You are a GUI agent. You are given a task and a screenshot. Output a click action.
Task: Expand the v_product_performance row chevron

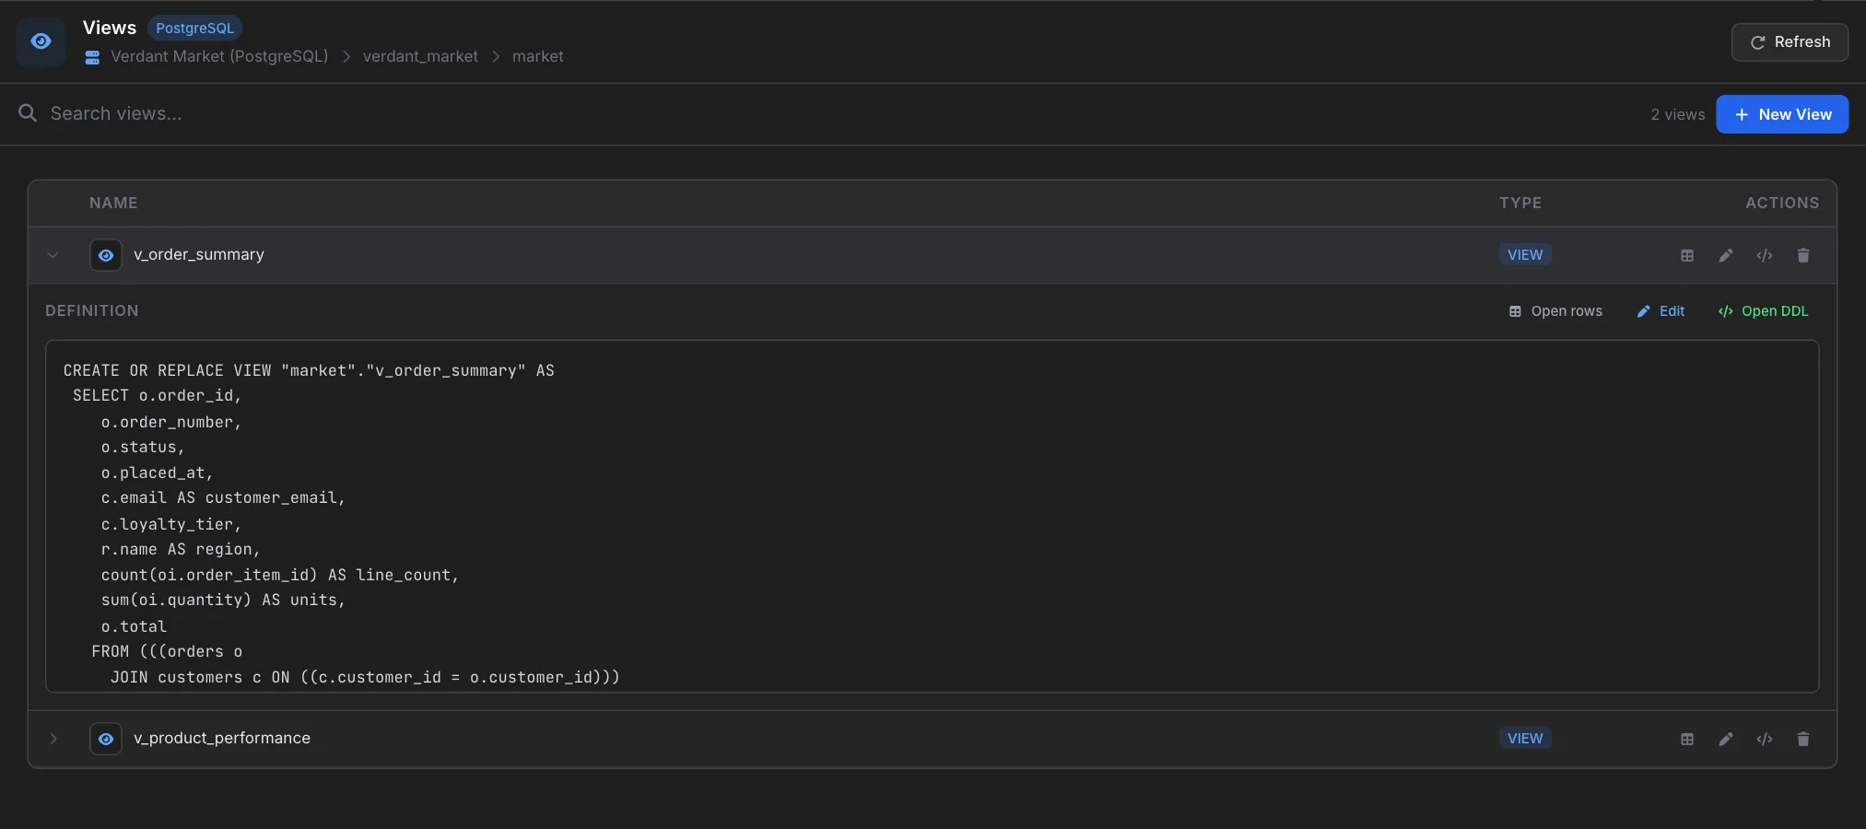tap(53, 739)
